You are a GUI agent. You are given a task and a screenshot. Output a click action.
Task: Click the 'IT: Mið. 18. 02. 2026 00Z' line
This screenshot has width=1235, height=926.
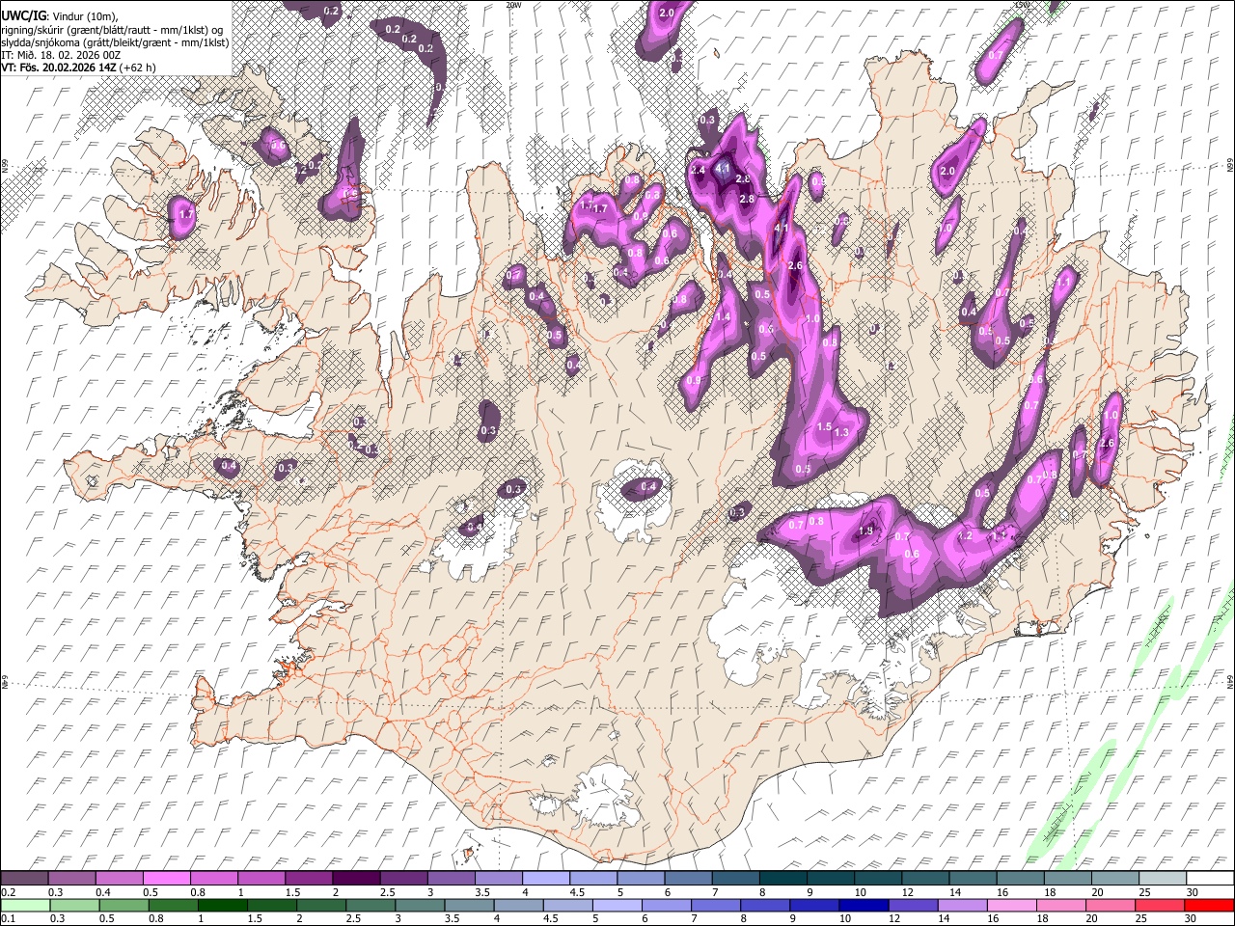pyautogui.click(x=61, y=55)
